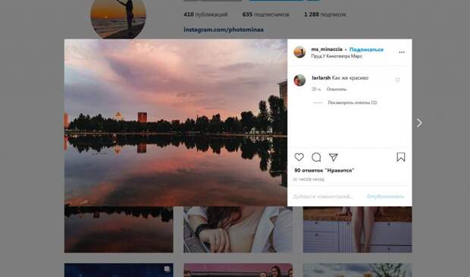Open three-dot post options menu
Screen dimensions: 470x277
pyautogui.click(x=402, y=52)
